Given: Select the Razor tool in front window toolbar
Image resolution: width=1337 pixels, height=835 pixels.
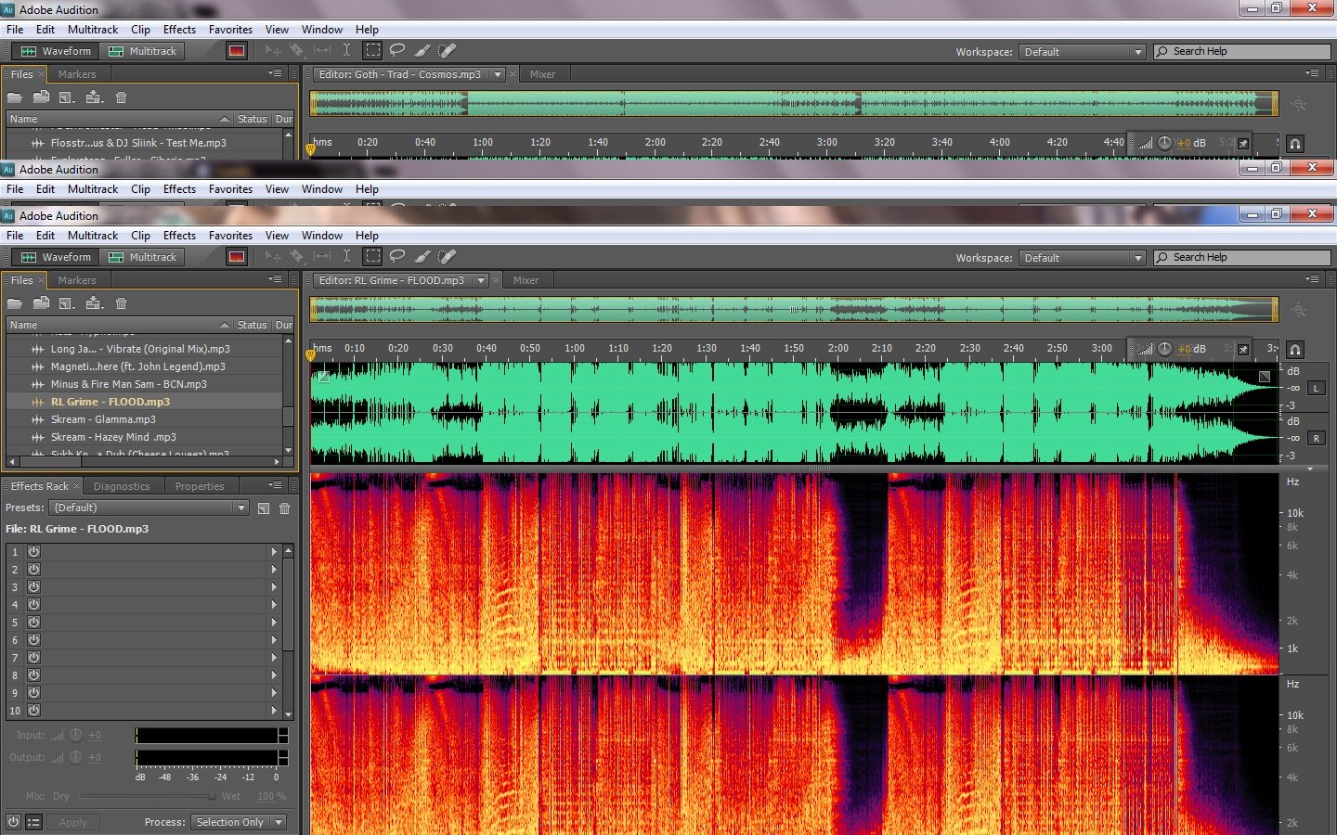Looking at the screenshot, I should point(297,257).
